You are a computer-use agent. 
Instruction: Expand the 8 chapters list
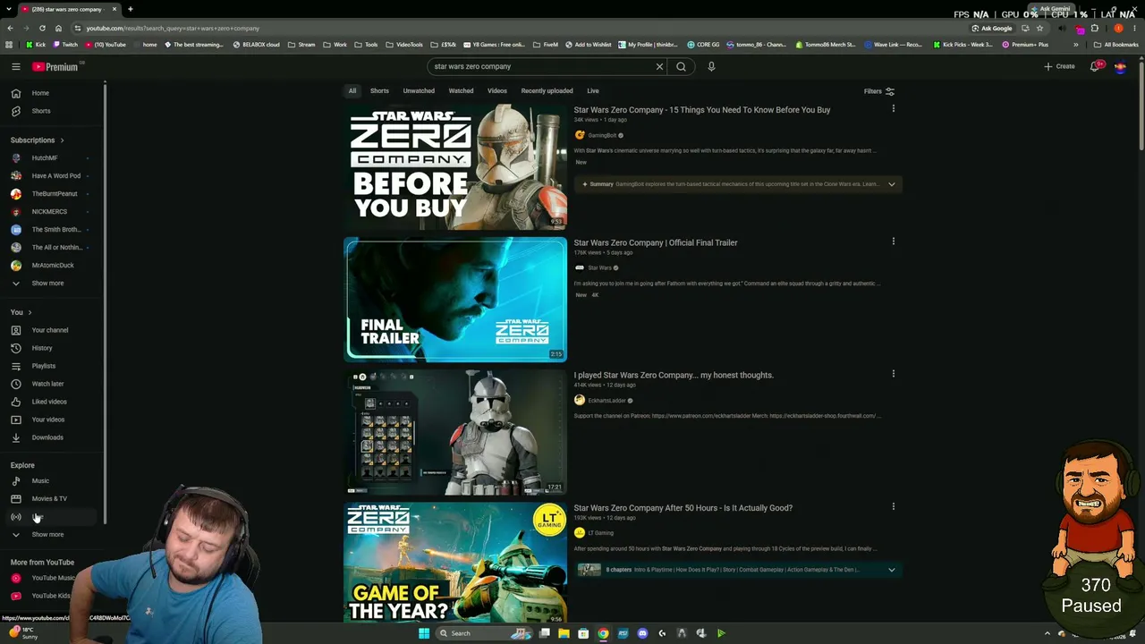point(891,570)
